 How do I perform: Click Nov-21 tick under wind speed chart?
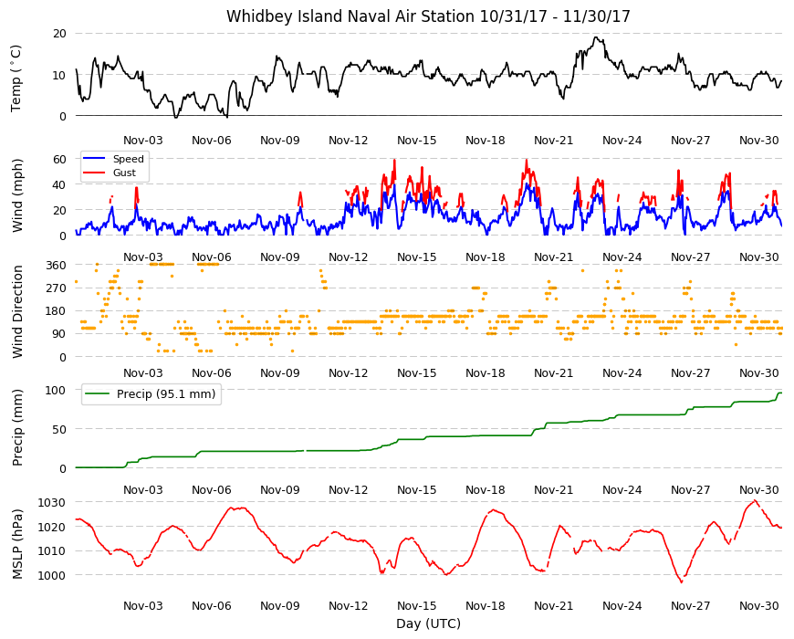(553, 257)
